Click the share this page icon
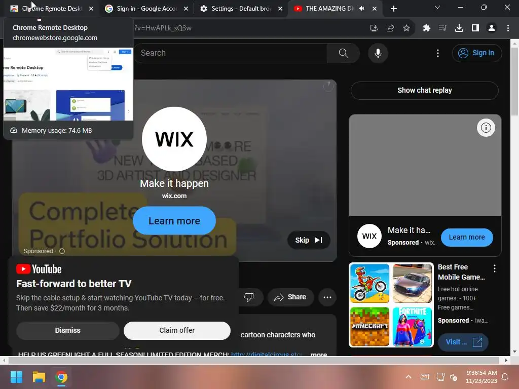 390,28
